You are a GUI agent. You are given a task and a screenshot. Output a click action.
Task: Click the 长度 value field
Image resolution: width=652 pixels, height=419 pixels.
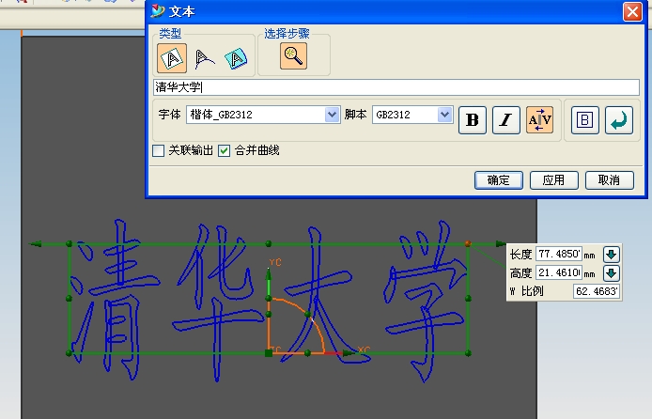point(559,254)
